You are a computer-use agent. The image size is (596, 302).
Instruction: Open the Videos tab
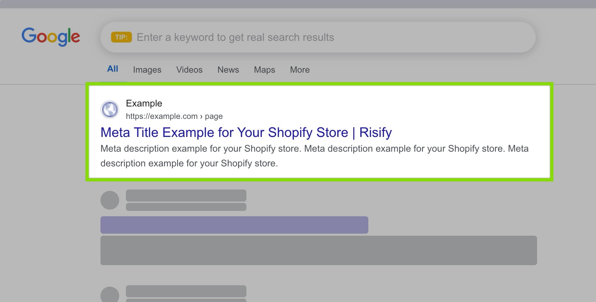coord(189,70)
